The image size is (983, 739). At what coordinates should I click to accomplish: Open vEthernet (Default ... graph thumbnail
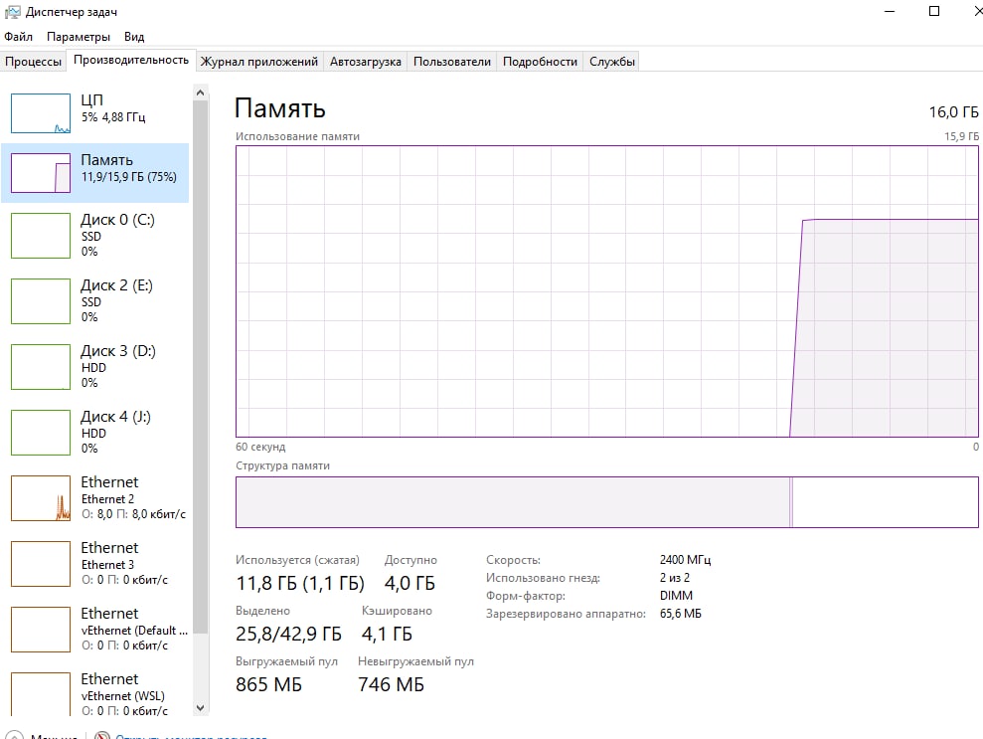point(41,630)
